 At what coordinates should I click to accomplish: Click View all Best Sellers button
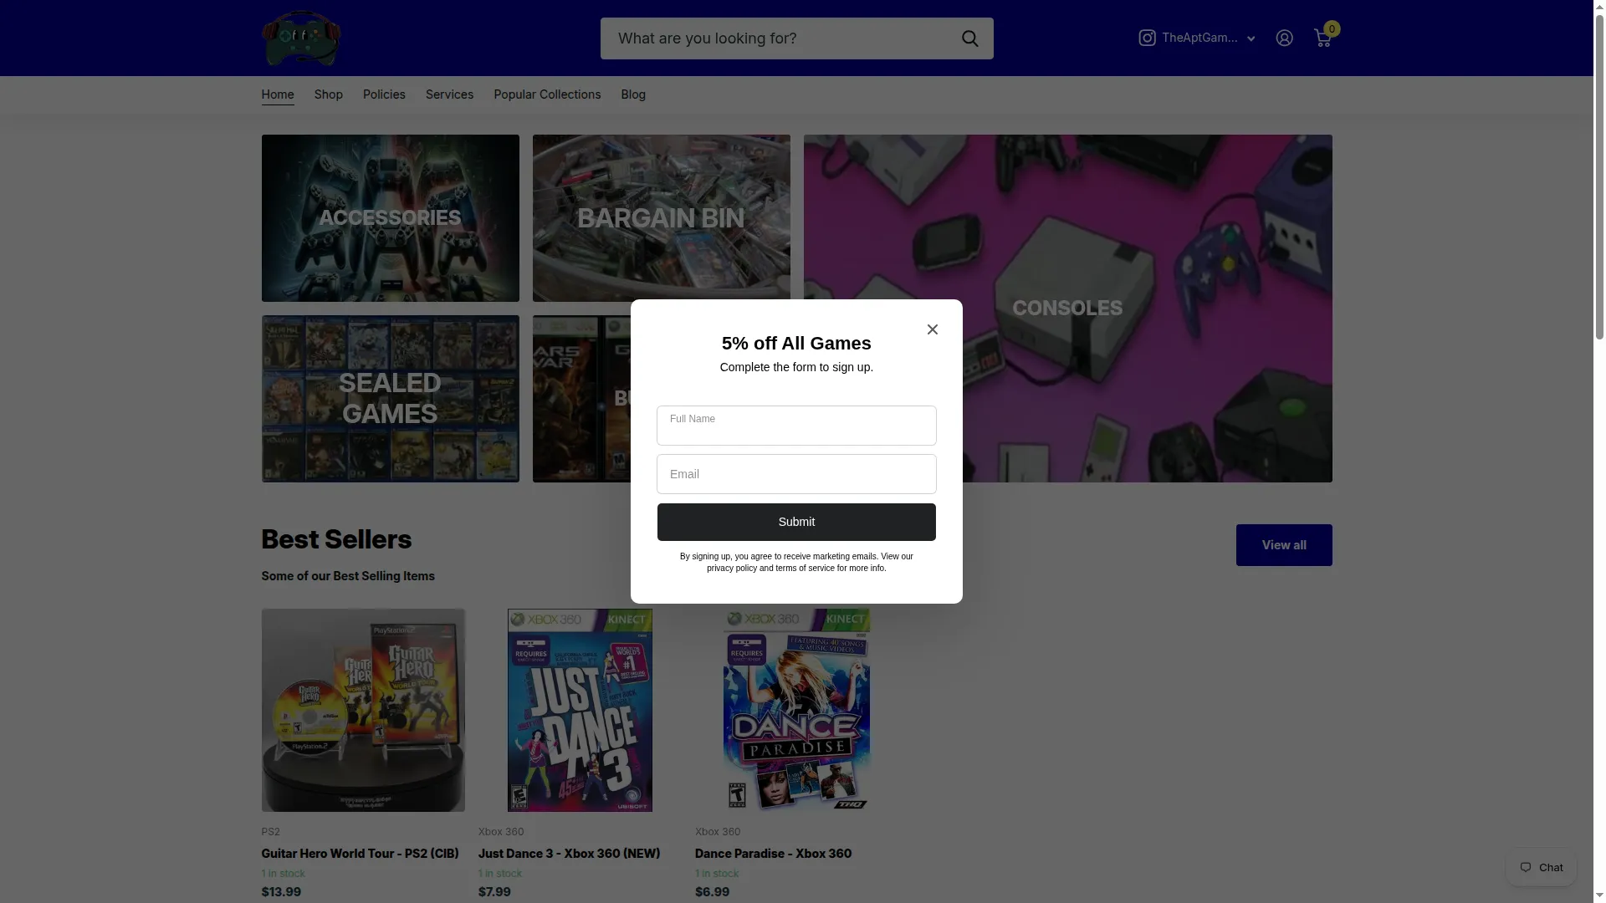(x=1284, y=545)
